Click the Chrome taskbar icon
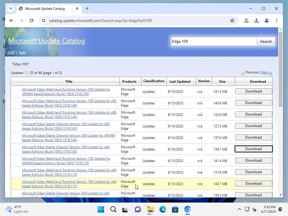288x216 pixels. [x=187, y=209]
